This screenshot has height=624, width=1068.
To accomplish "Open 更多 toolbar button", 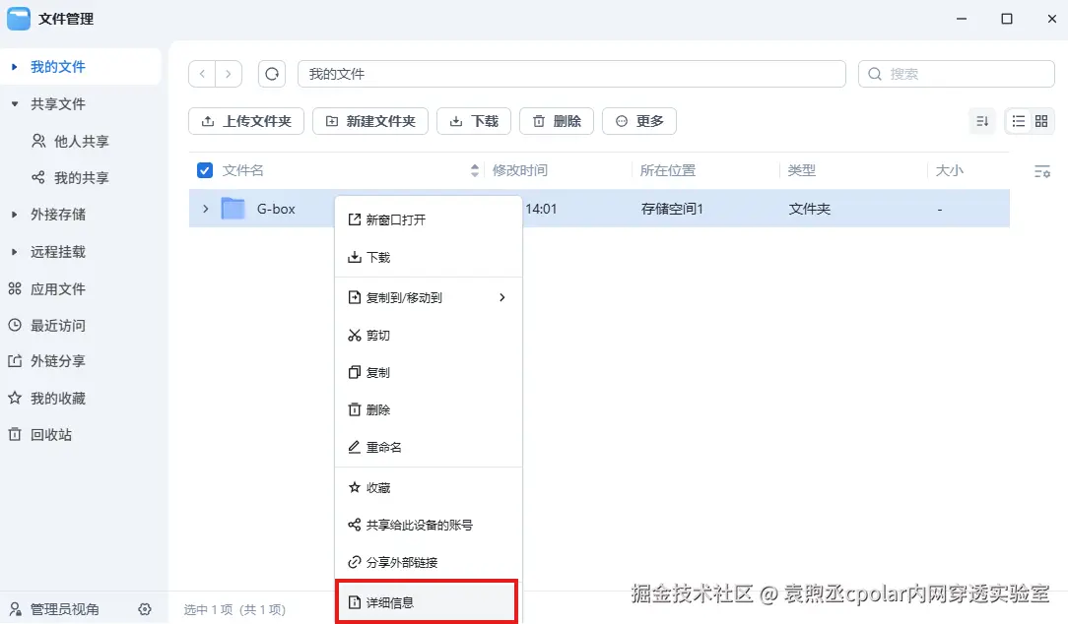I will click(638, 121).
